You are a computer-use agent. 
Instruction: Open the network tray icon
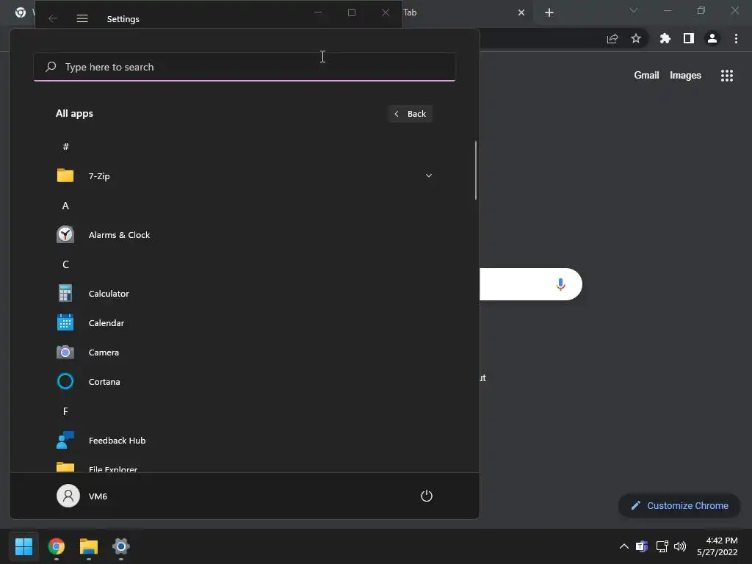pos(662,546)
